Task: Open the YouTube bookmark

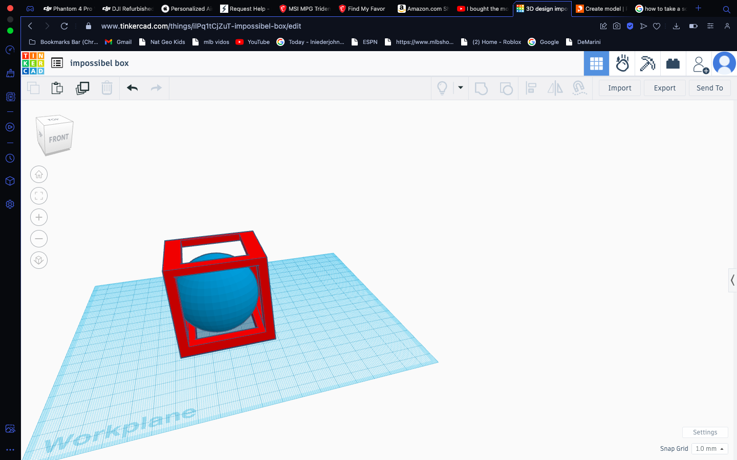Action: pyautogui.click(x=253, y=42)
